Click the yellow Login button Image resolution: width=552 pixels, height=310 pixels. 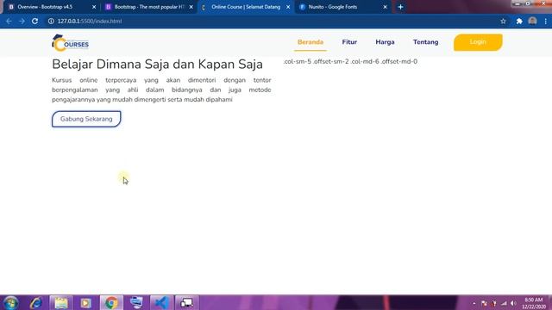click(478, 42)
